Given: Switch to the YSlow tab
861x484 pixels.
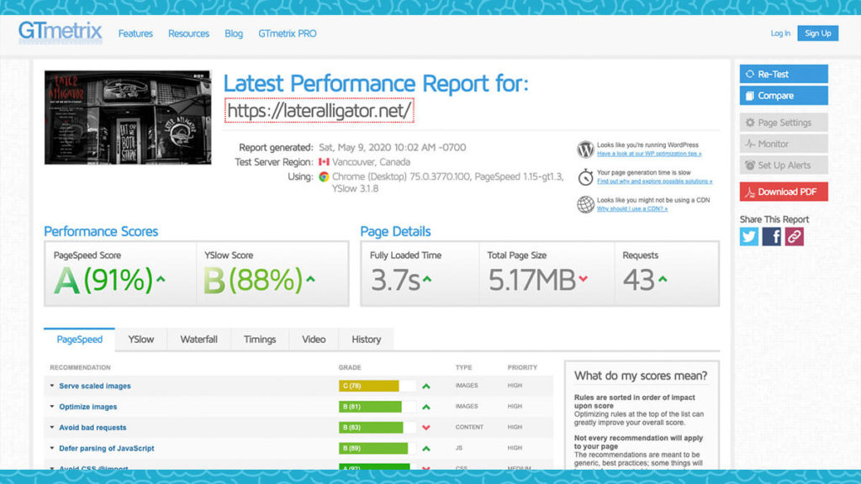Looking at the screenshot, I should [140, 339].
